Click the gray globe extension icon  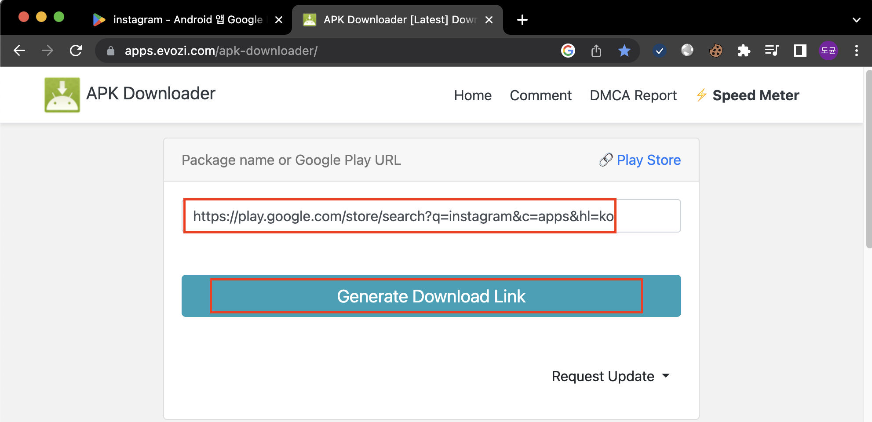point(687,51)
